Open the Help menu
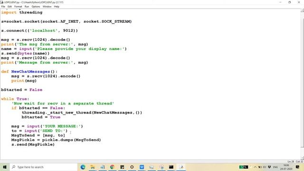The image size is (304, 171). (x=57, y=7)
